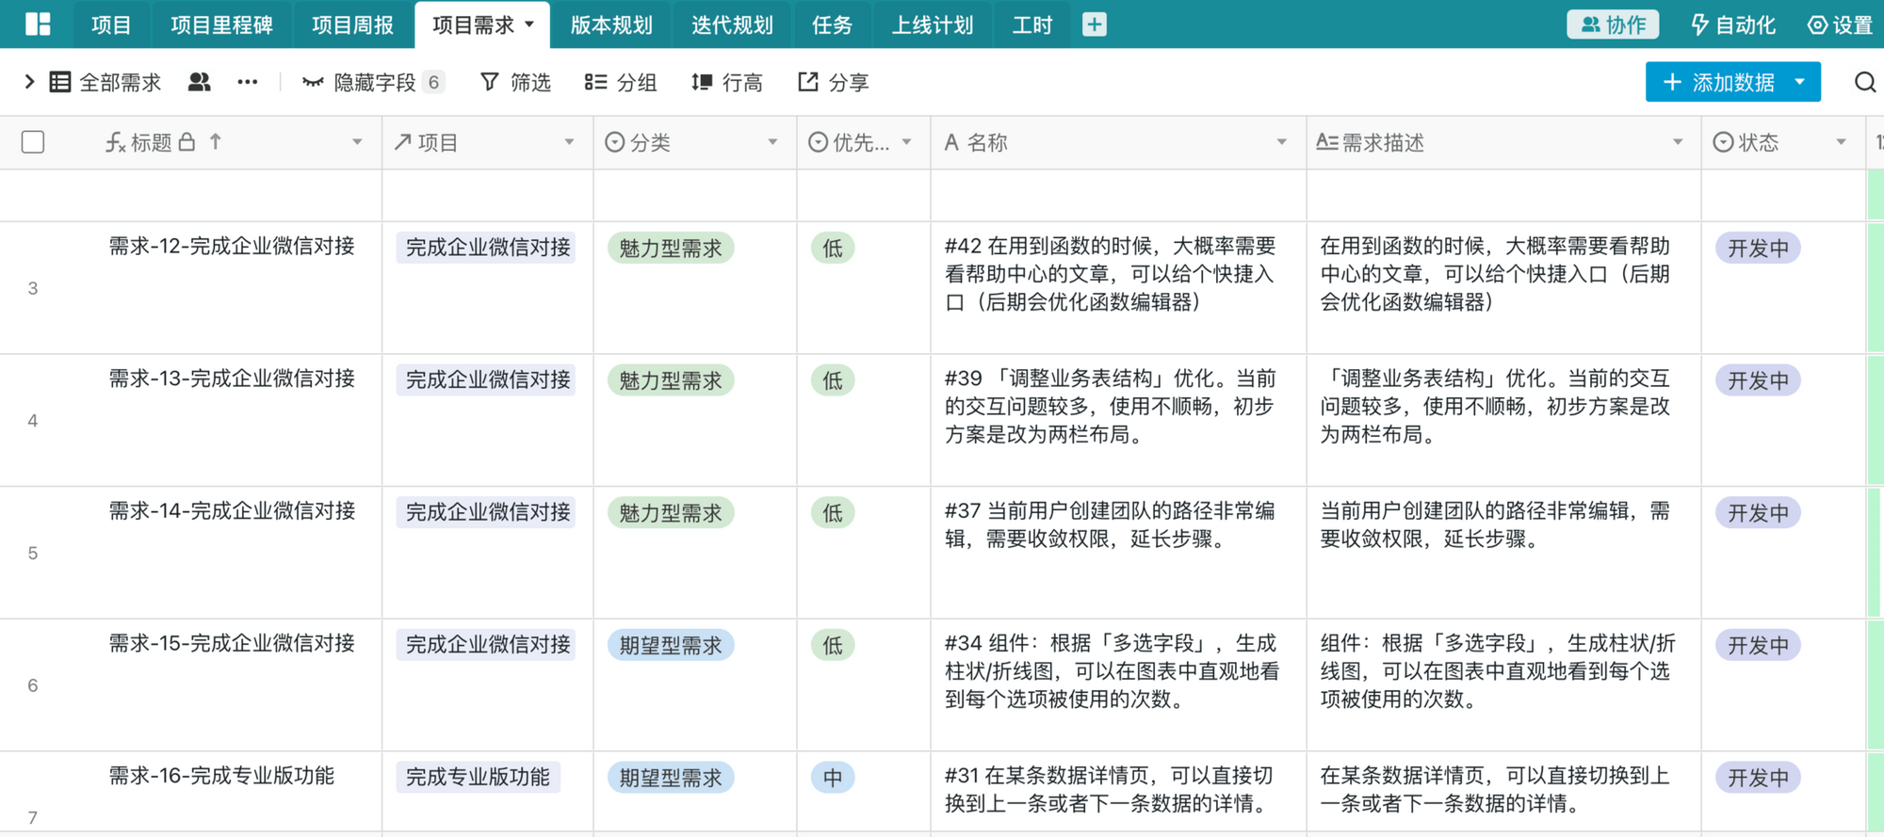Click 隐藏字段 hidden fields button

pos(373,83)
